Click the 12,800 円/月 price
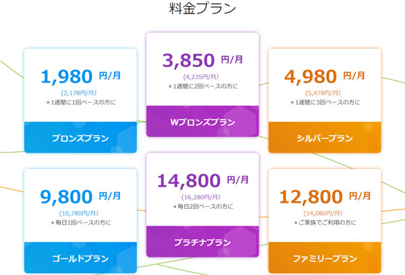The width and height of the screenshot is (405, 275). [325, 197]
